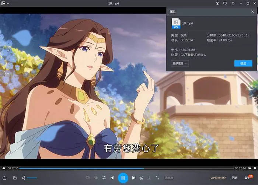Select the file location path G:\下载盘
Screen dimensions: 258x185
[x=193, y=55]
